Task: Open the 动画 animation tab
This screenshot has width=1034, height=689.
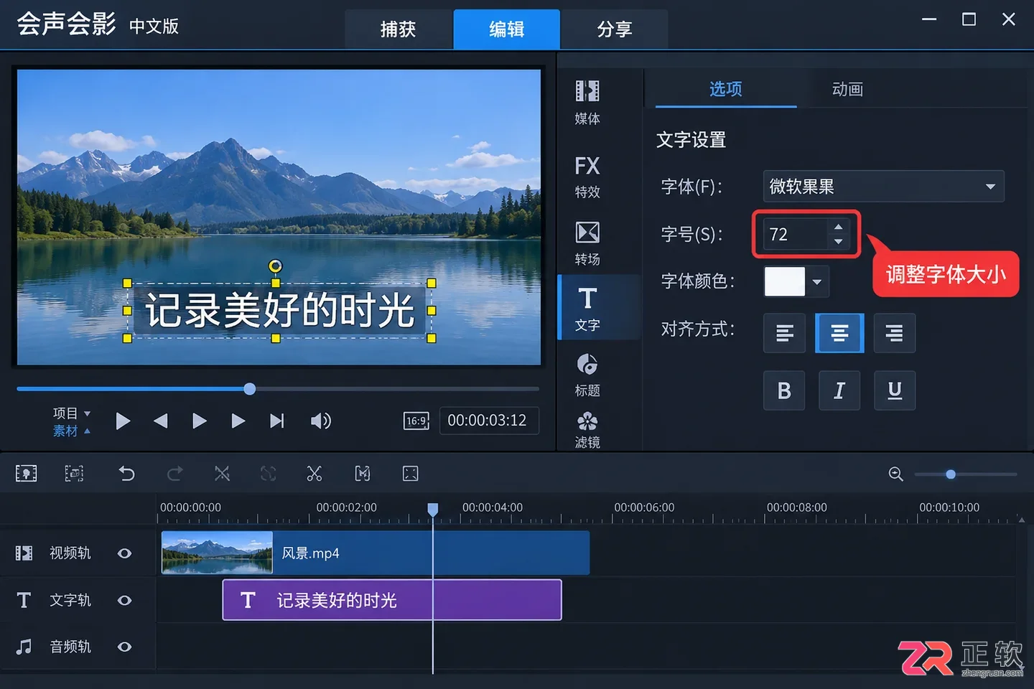Action: [x=847, y=89]
